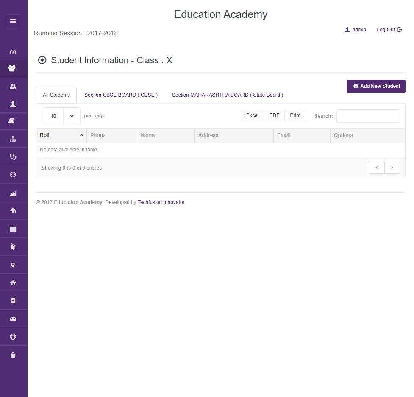The width and height of the screenshot is (414, 397).
Task: Sort by the Name column header
Action: [x=166, y=135]
